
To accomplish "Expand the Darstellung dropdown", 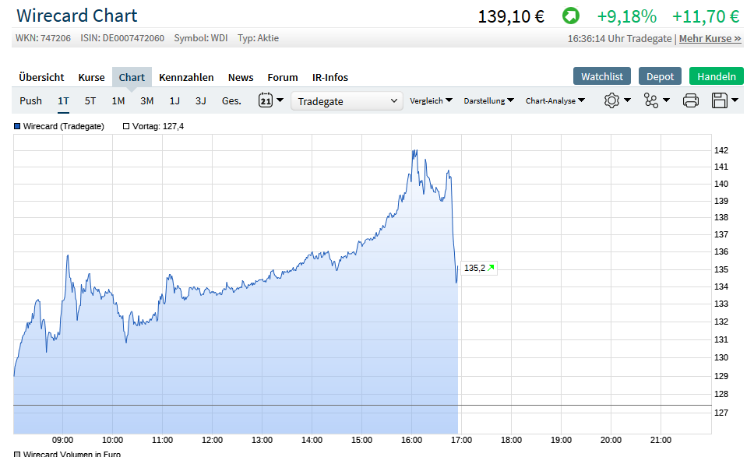I will point(488,100).
